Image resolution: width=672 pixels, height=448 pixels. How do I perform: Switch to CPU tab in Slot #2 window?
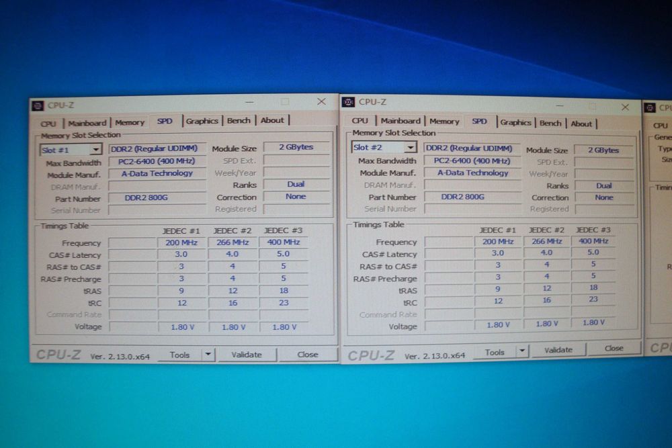point(360,121)
